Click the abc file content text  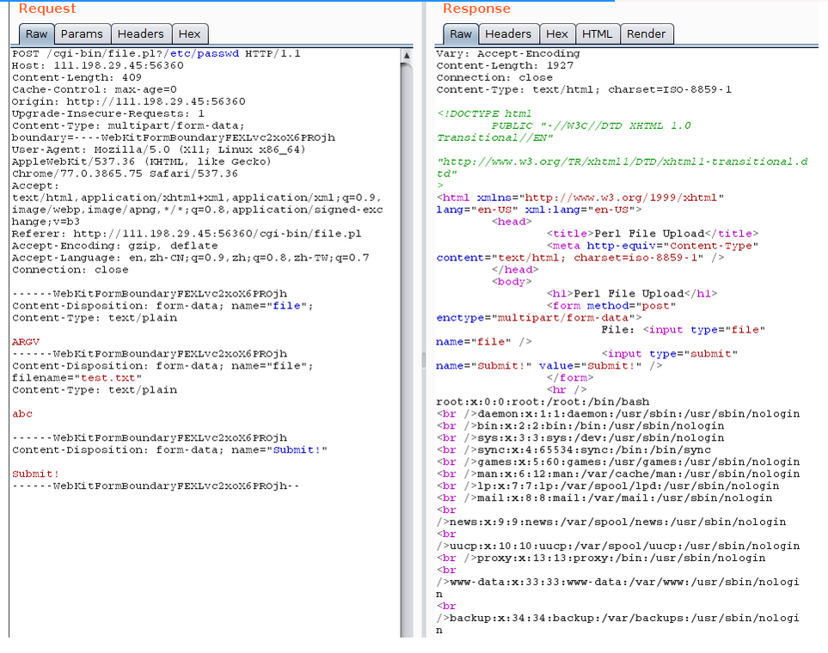point(22,414)
